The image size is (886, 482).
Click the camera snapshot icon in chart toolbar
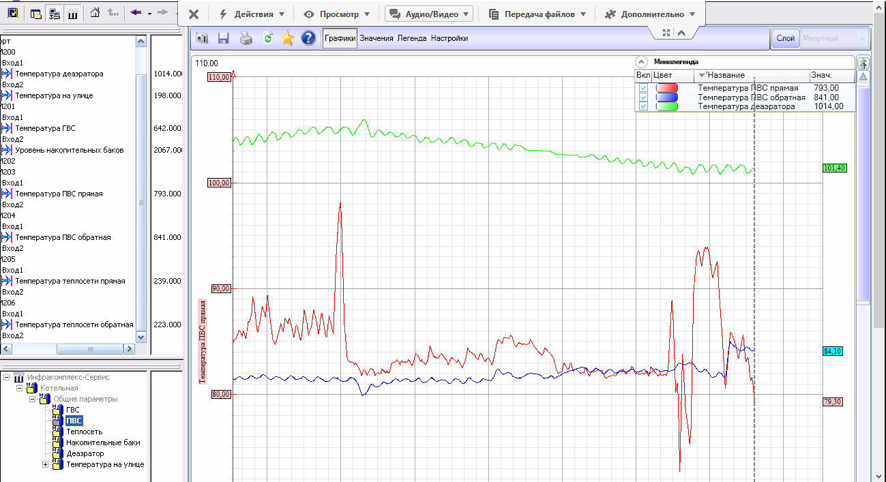[x=202, y=39]
